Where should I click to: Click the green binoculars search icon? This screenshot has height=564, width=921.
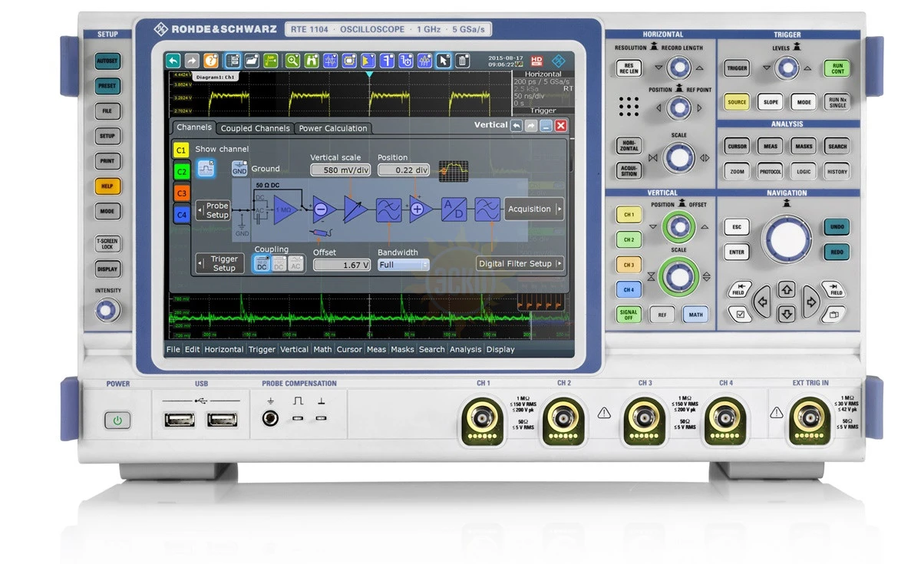tap(312, 61)
